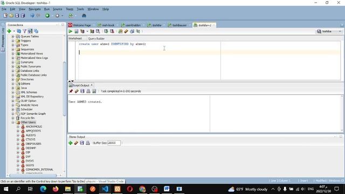The height and width of the screenshot is (194, 345).
Task: Click the Undo arrow icon
Action: pos(32,16)
